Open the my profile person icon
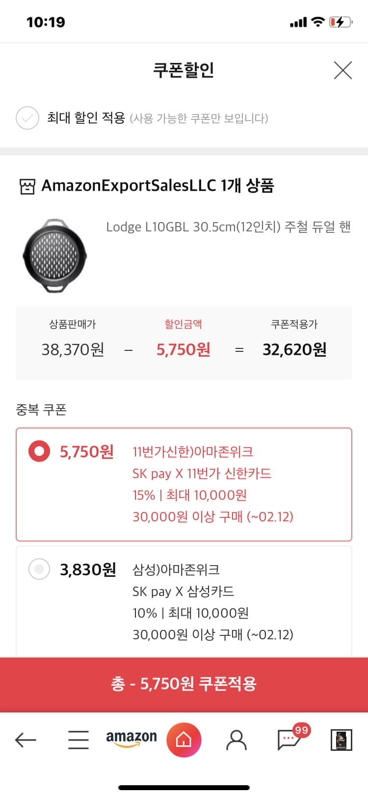Image resolution: width=368 pixels, height=798 pixels. (x=237, y=740)
